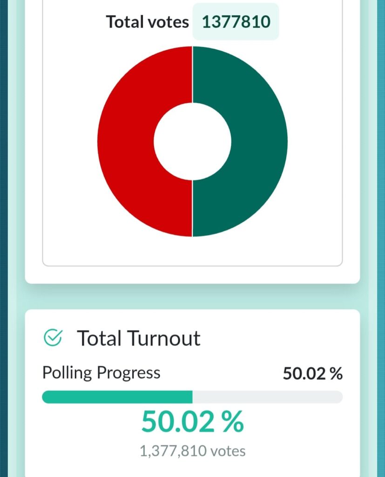This screenshot has height=477, width=385.
Task: Click the teal strip on the right edge
Action: pos(381,233)
